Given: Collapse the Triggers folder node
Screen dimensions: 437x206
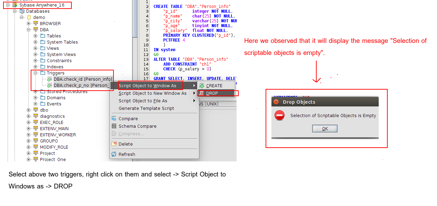Looking at the screenshot, I should pyautogui.click(x=36, y=73).
